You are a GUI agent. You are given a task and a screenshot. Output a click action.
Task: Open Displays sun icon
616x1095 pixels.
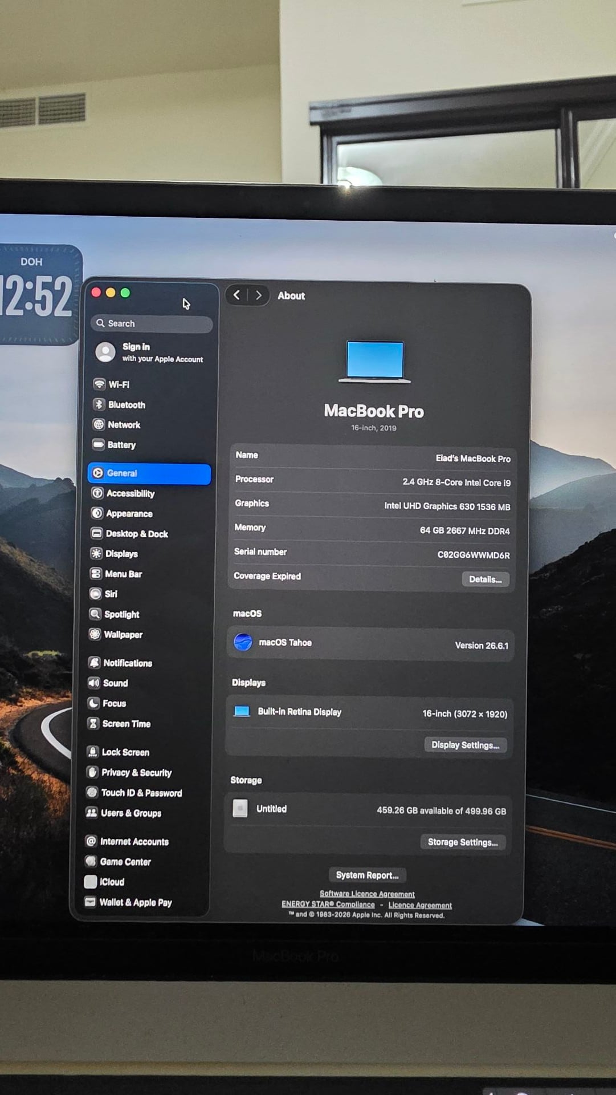96,553
